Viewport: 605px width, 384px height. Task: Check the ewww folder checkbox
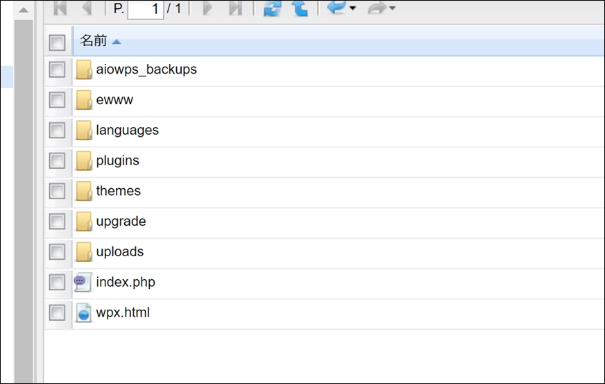point(57,100)
